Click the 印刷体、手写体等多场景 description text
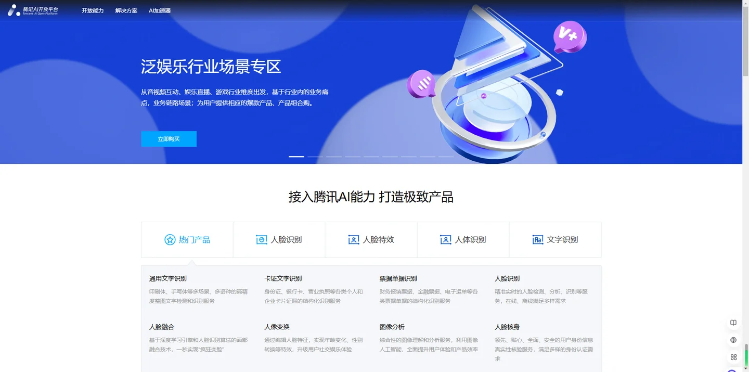Screen dimensions: 749x372 tap(199, 297)
